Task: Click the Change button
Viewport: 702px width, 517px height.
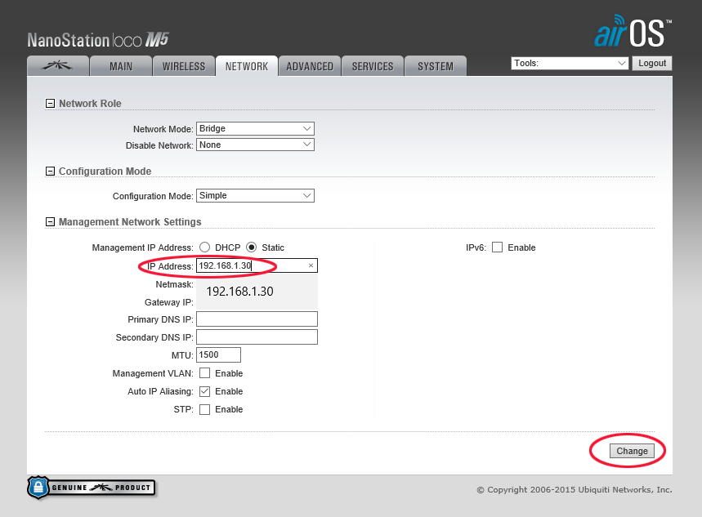Action: [632, 451]
